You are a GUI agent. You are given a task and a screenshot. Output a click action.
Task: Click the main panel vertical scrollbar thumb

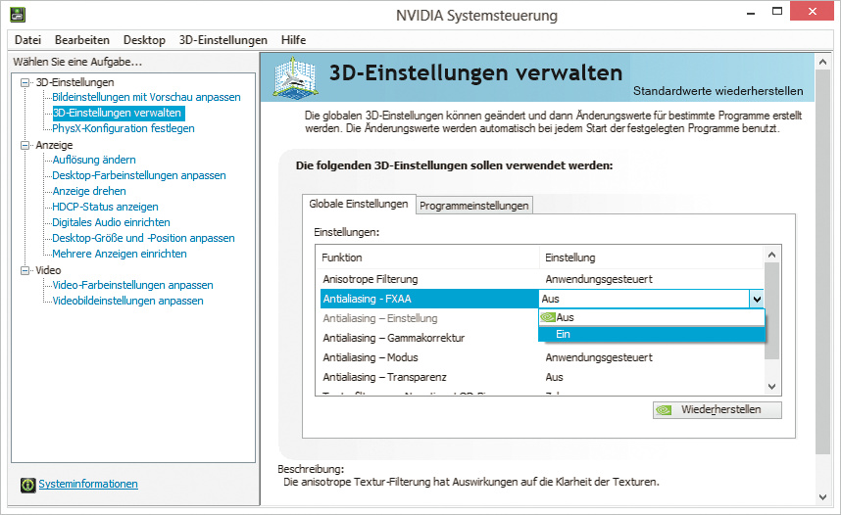pyautogui.click(x=822, y=262)
